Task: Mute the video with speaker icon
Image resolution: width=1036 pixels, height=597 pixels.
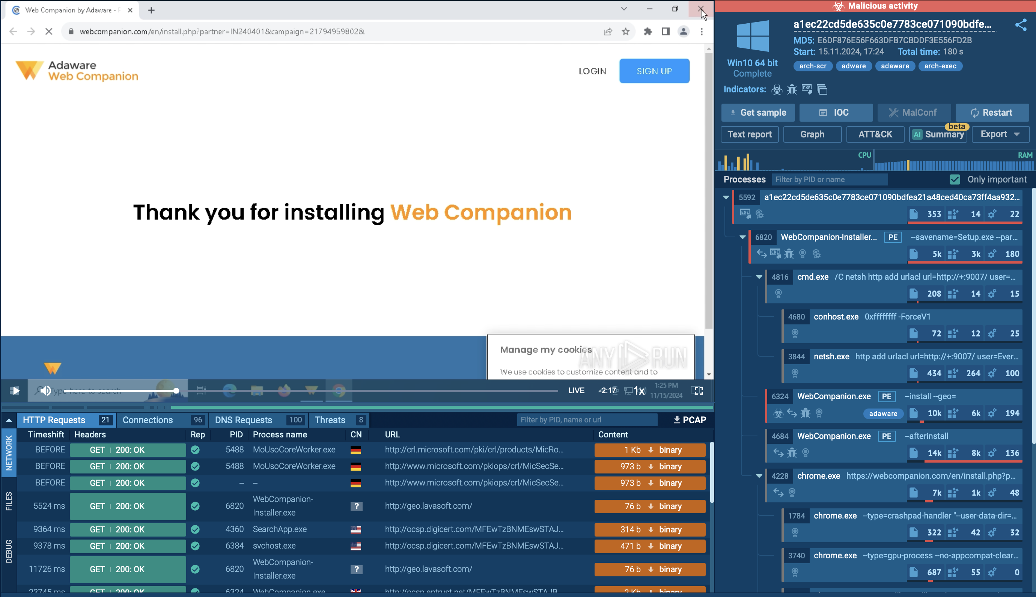Action: coord(45,391)
